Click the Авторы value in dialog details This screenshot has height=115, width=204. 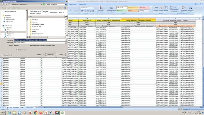(16, 46)
